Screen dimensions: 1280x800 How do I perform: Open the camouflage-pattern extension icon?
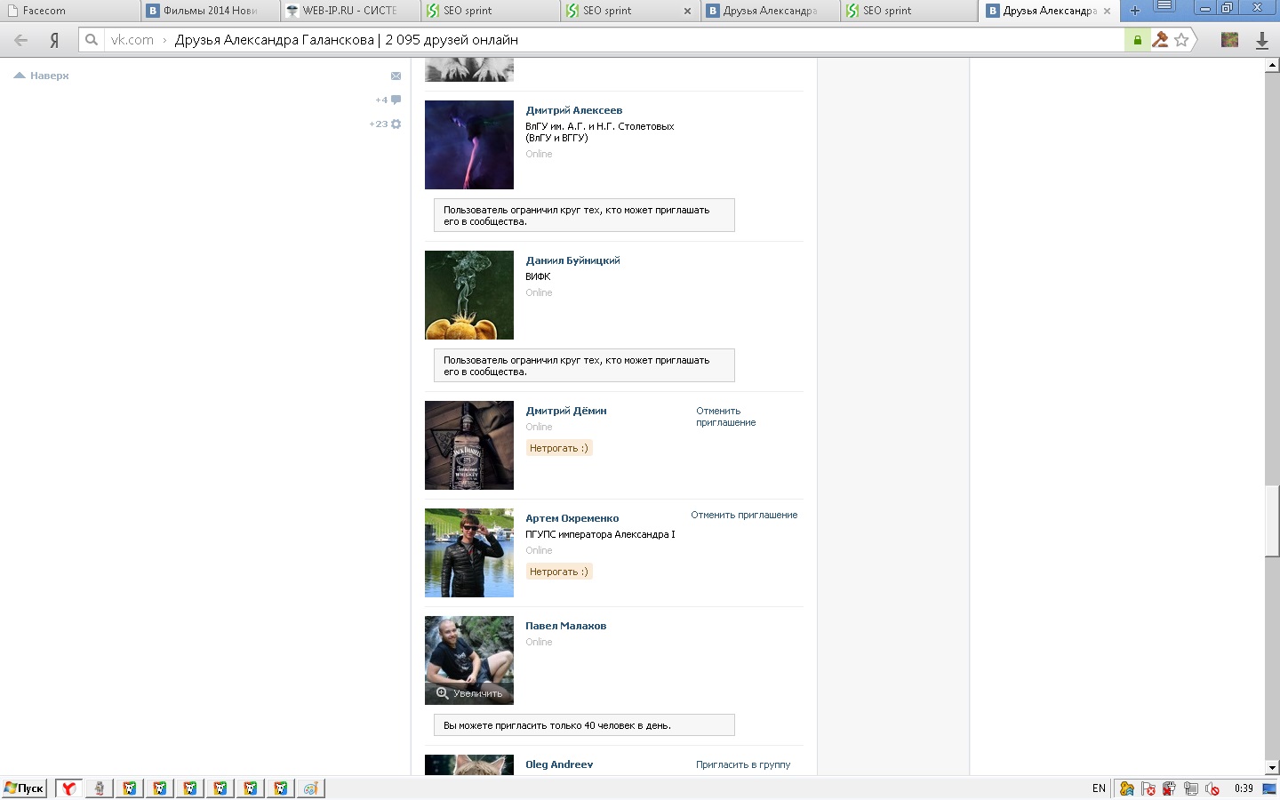pos(1230,39)
